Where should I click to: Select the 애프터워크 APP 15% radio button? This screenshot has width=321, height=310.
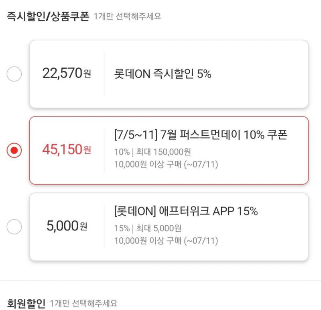point(14,226)
